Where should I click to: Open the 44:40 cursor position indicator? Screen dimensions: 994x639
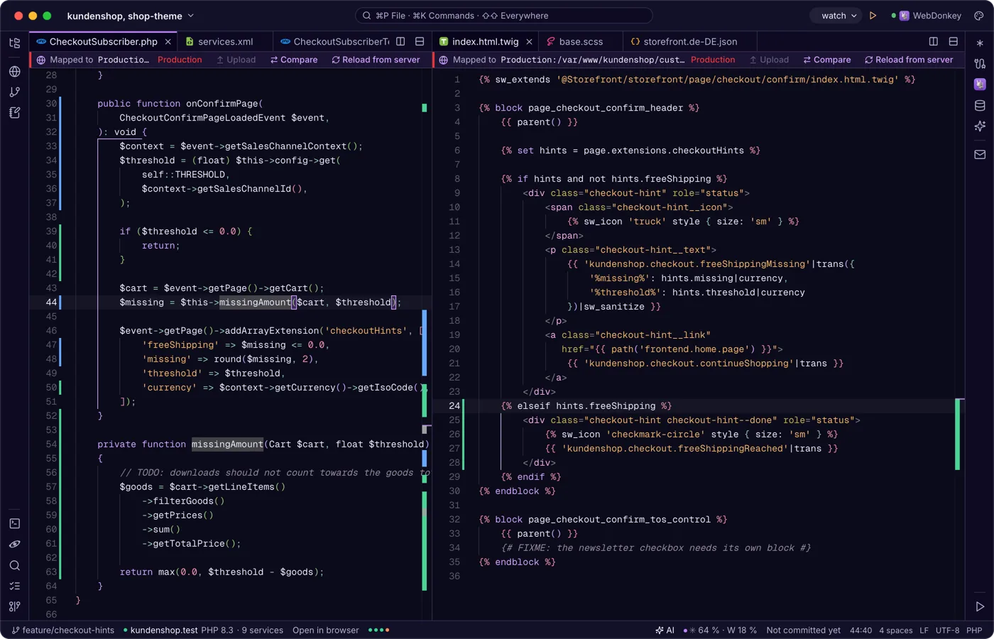[x=861, y=630]
